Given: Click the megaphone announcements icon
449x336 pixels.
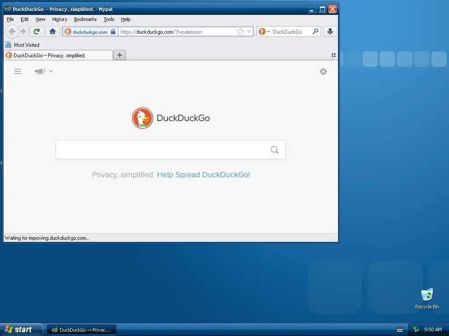Looking at the screenshot, I should coord(40,71).
